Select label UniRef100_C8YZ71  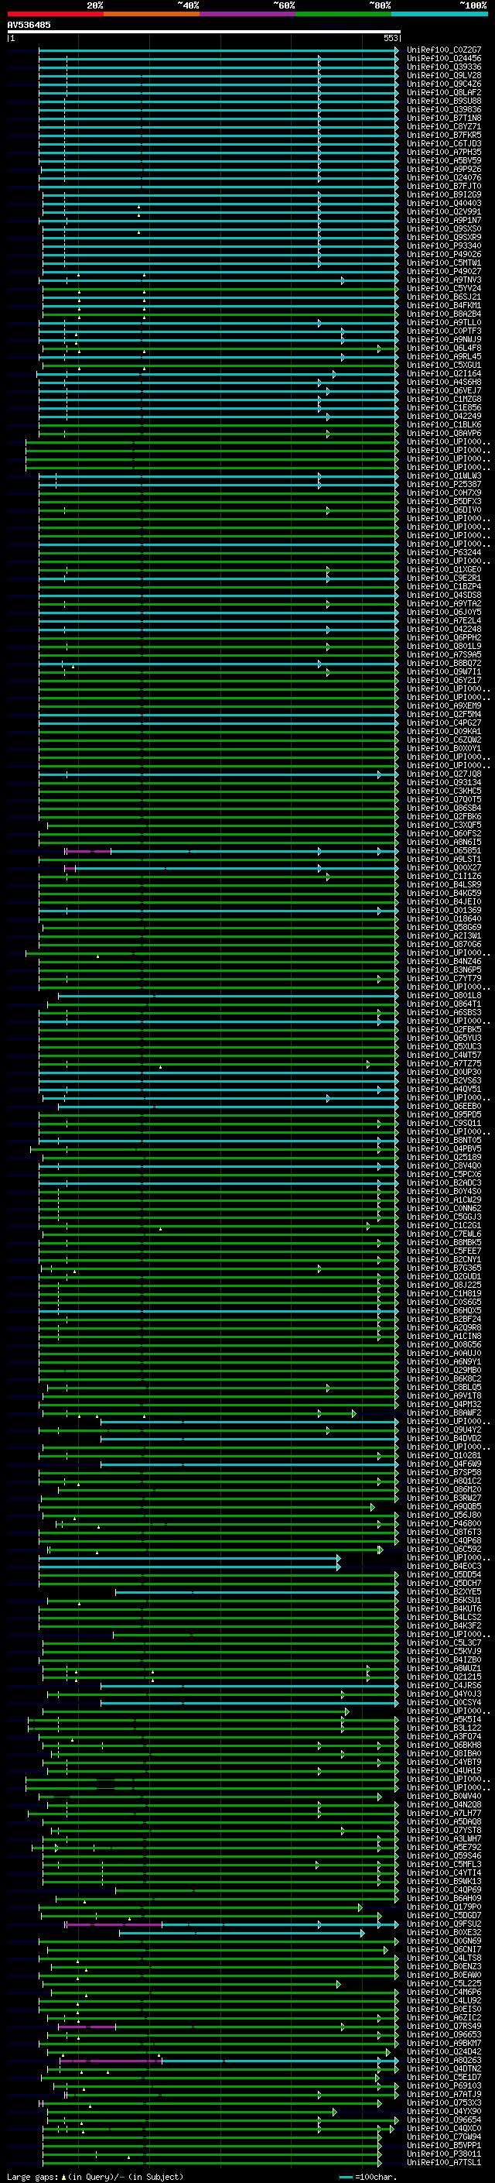444,126
